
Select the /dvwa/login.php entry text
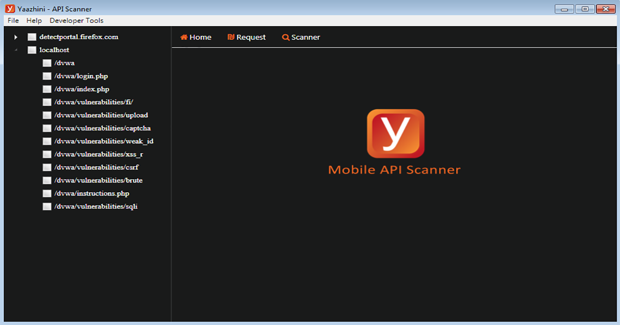81,76
